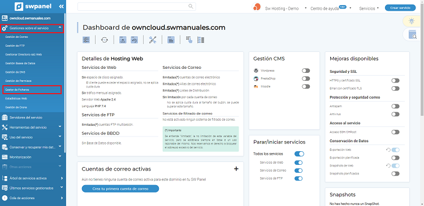The width and height of the screenshot is (424, 206).
Task: Click the undo arrow beside Exportación Web
Action: [388, 150]
